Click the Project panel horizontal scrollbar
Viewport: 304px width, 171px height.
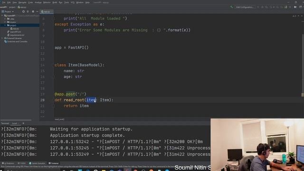pyautogui.click(x=16, y=120)
